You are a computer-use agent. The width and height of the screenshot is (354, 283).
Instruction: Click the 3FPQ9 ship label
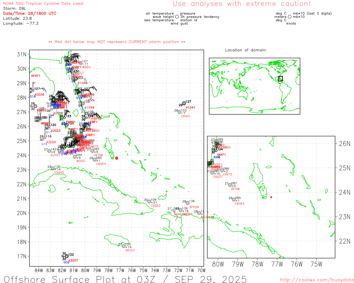[194, 207]
